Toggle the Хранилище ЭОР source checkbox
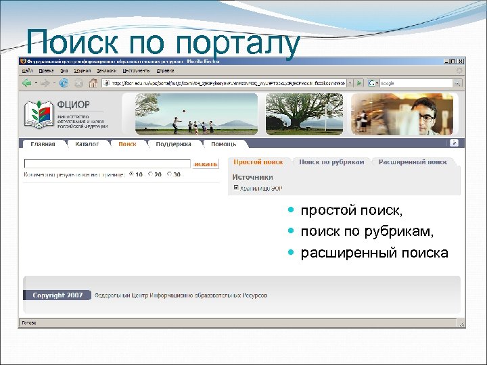 tap(236, 187)
